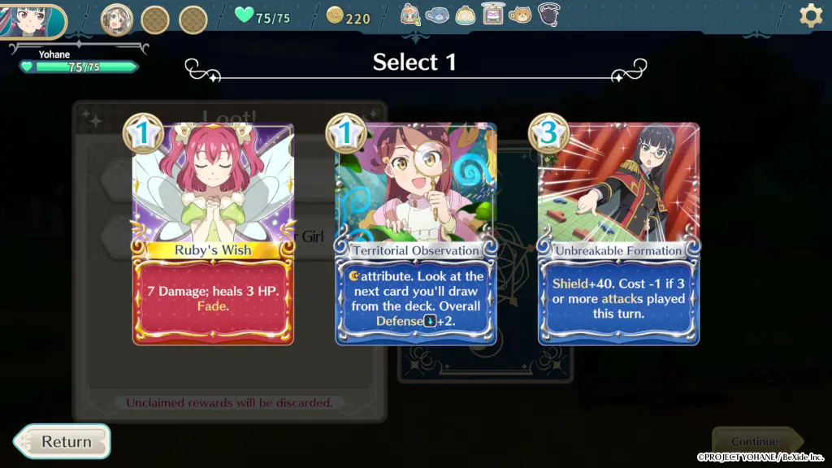Click the Continue button
This screenshot has height=468, width=832.
click(756, 441)
